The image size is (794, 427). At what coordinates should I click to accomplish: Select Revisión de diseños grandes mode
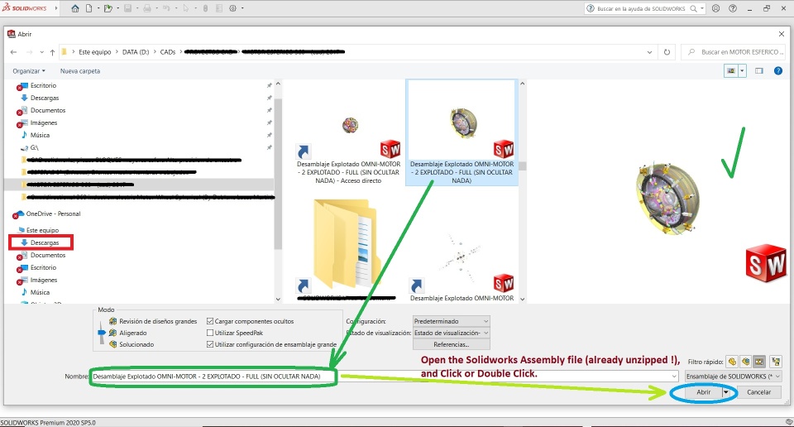pos(158,321)
